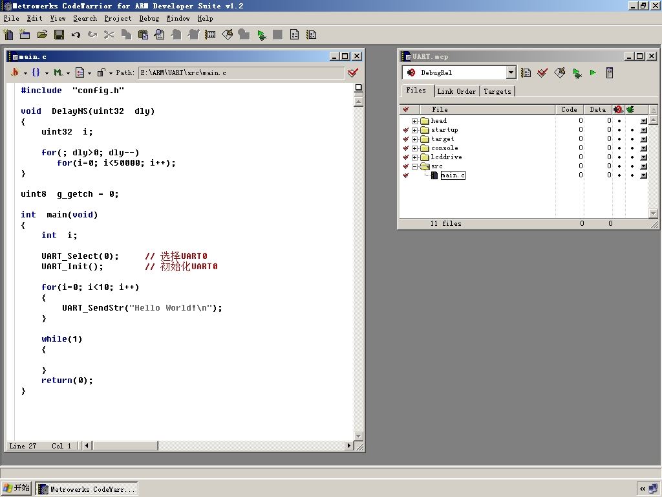Toggle the touch checkmark for src
662x497 pixels.
tap(406, 166)
